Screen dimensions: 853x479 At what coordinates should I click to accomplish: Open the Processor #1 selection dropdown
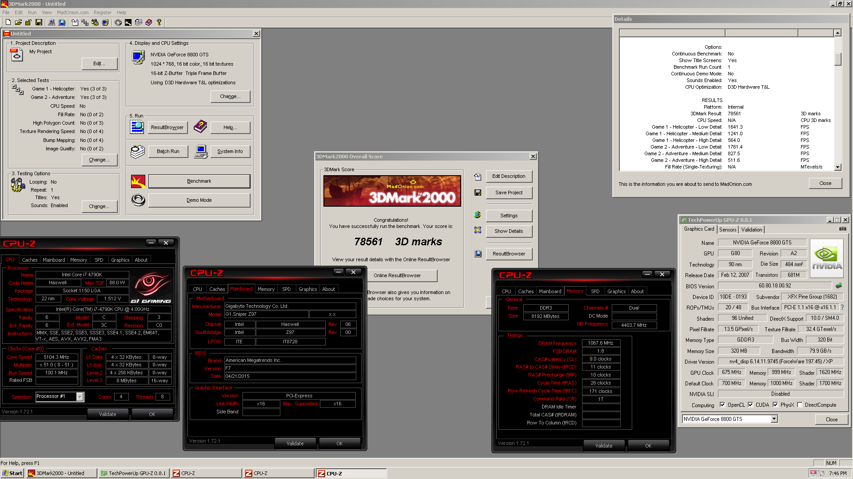tap(80, 397)
